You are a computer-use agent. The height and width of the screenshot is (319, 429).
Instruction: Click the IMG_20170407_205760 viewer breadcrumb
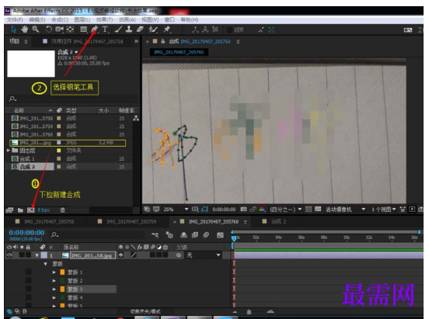pos(179,52)
